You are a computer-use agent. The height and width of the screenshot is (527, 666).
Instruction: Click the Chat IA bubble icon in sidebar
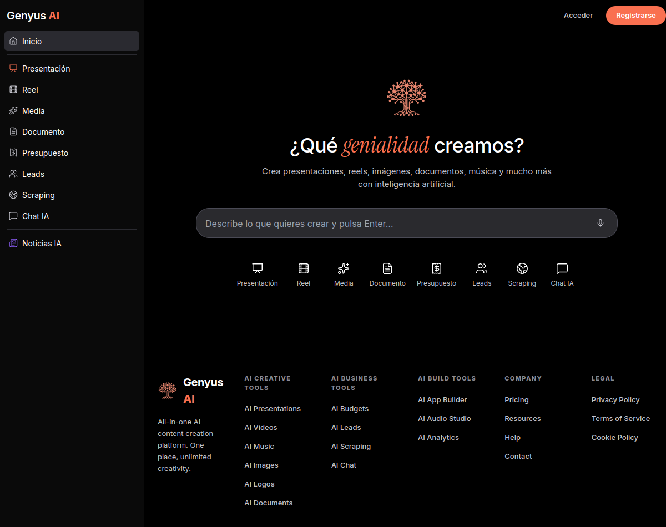click(x=13, y=216)
